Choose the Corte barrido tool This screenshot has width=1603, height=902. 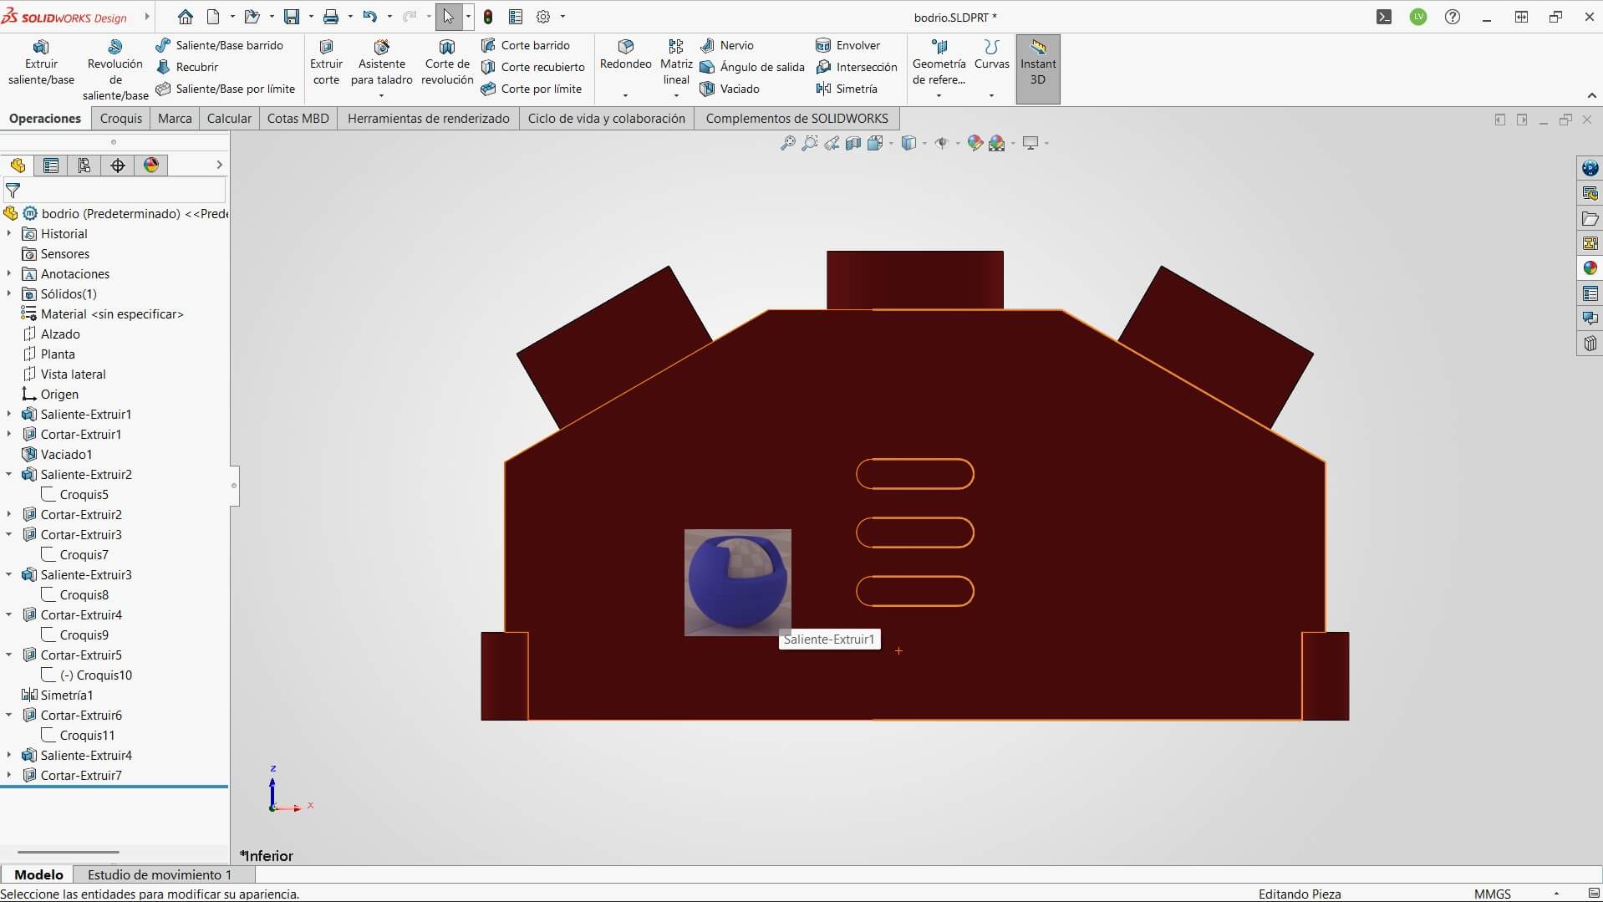(x=526, y=45)
